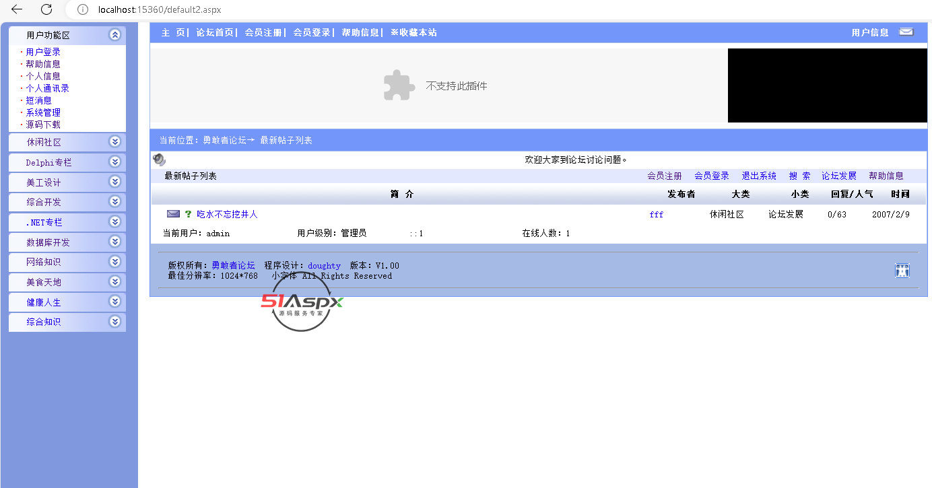This screenshot has height=488, width=932.
Task: Open 个人通讯录 in the sidebar
Action: pos(47,88)
